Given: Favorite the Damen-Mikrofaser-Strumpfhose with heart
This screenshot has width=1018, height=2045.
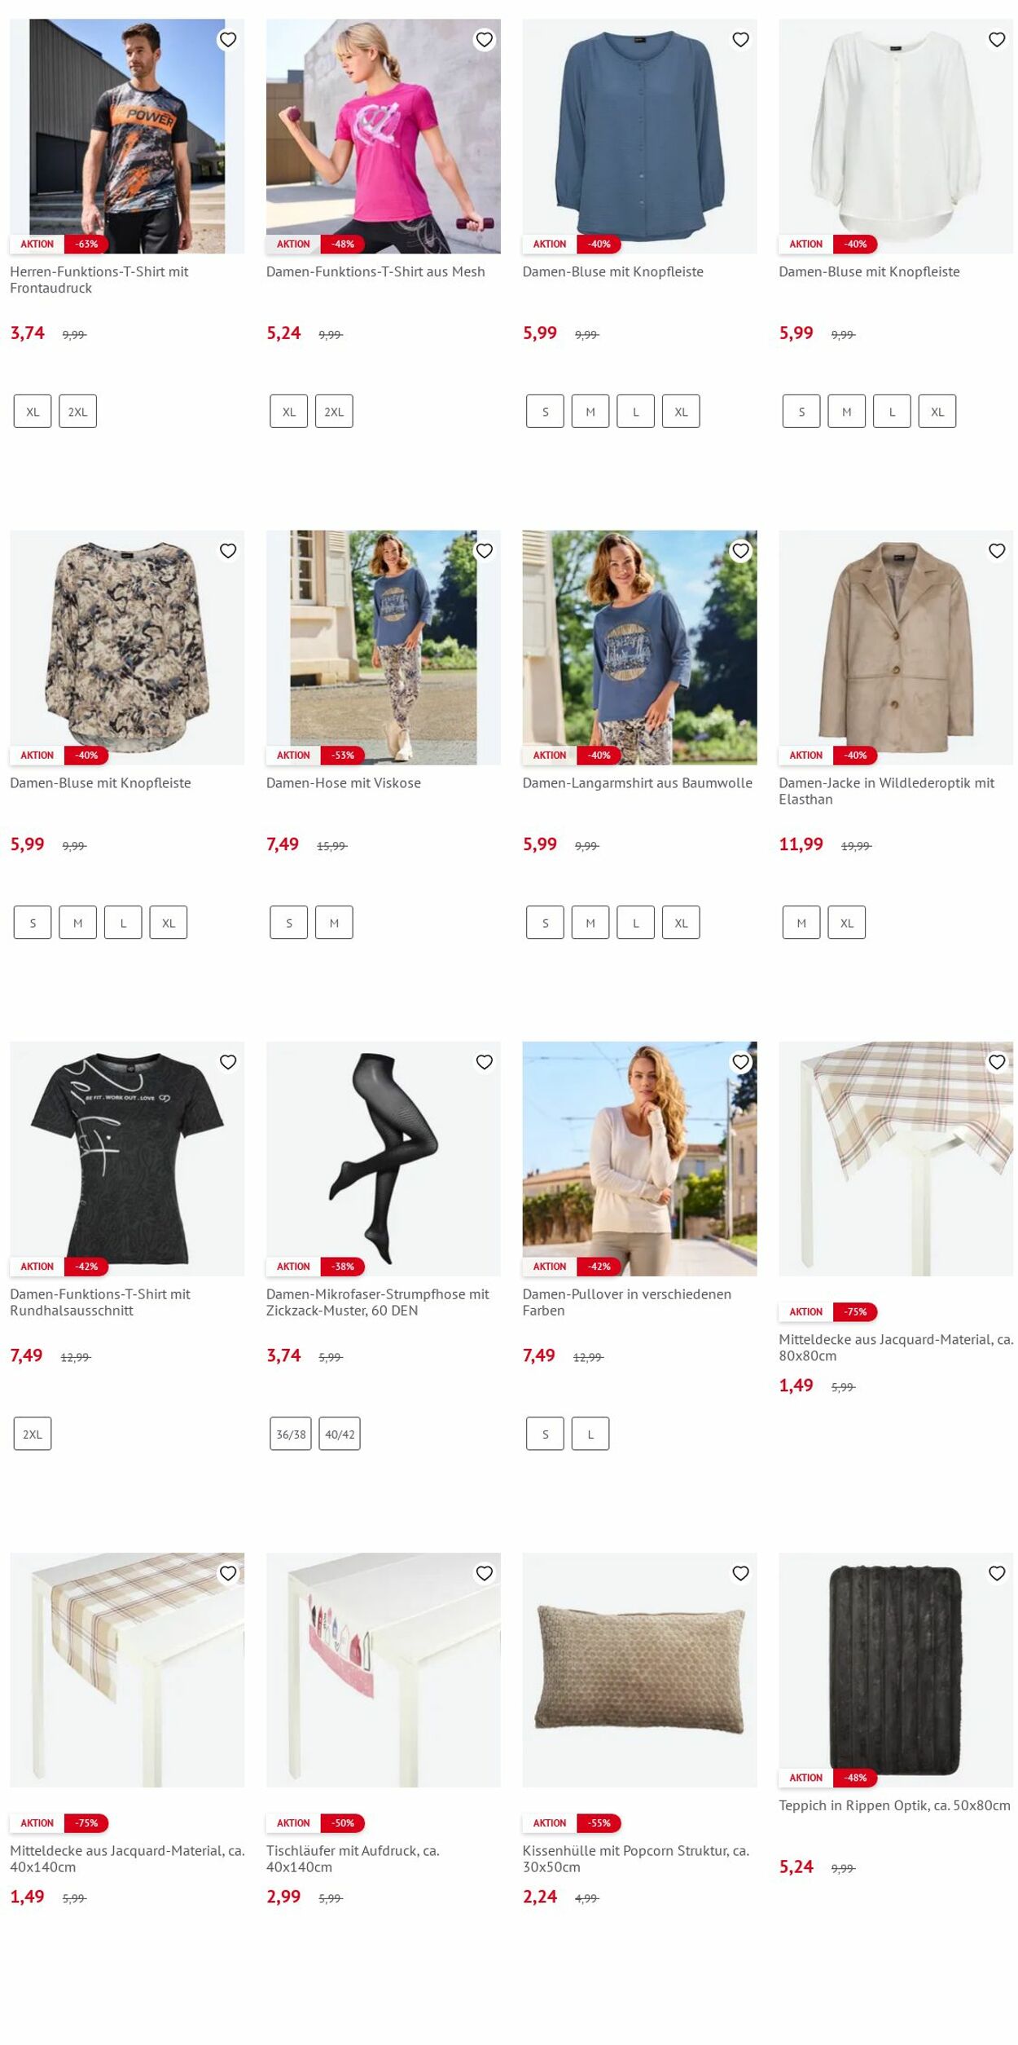Looking at the screenshot, I should 485,1062.
